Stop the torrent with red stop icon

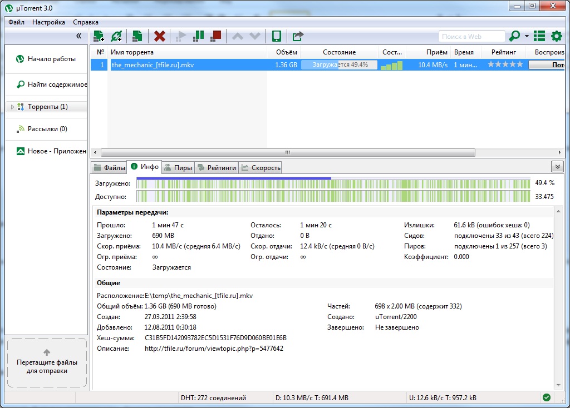[216, 36]
